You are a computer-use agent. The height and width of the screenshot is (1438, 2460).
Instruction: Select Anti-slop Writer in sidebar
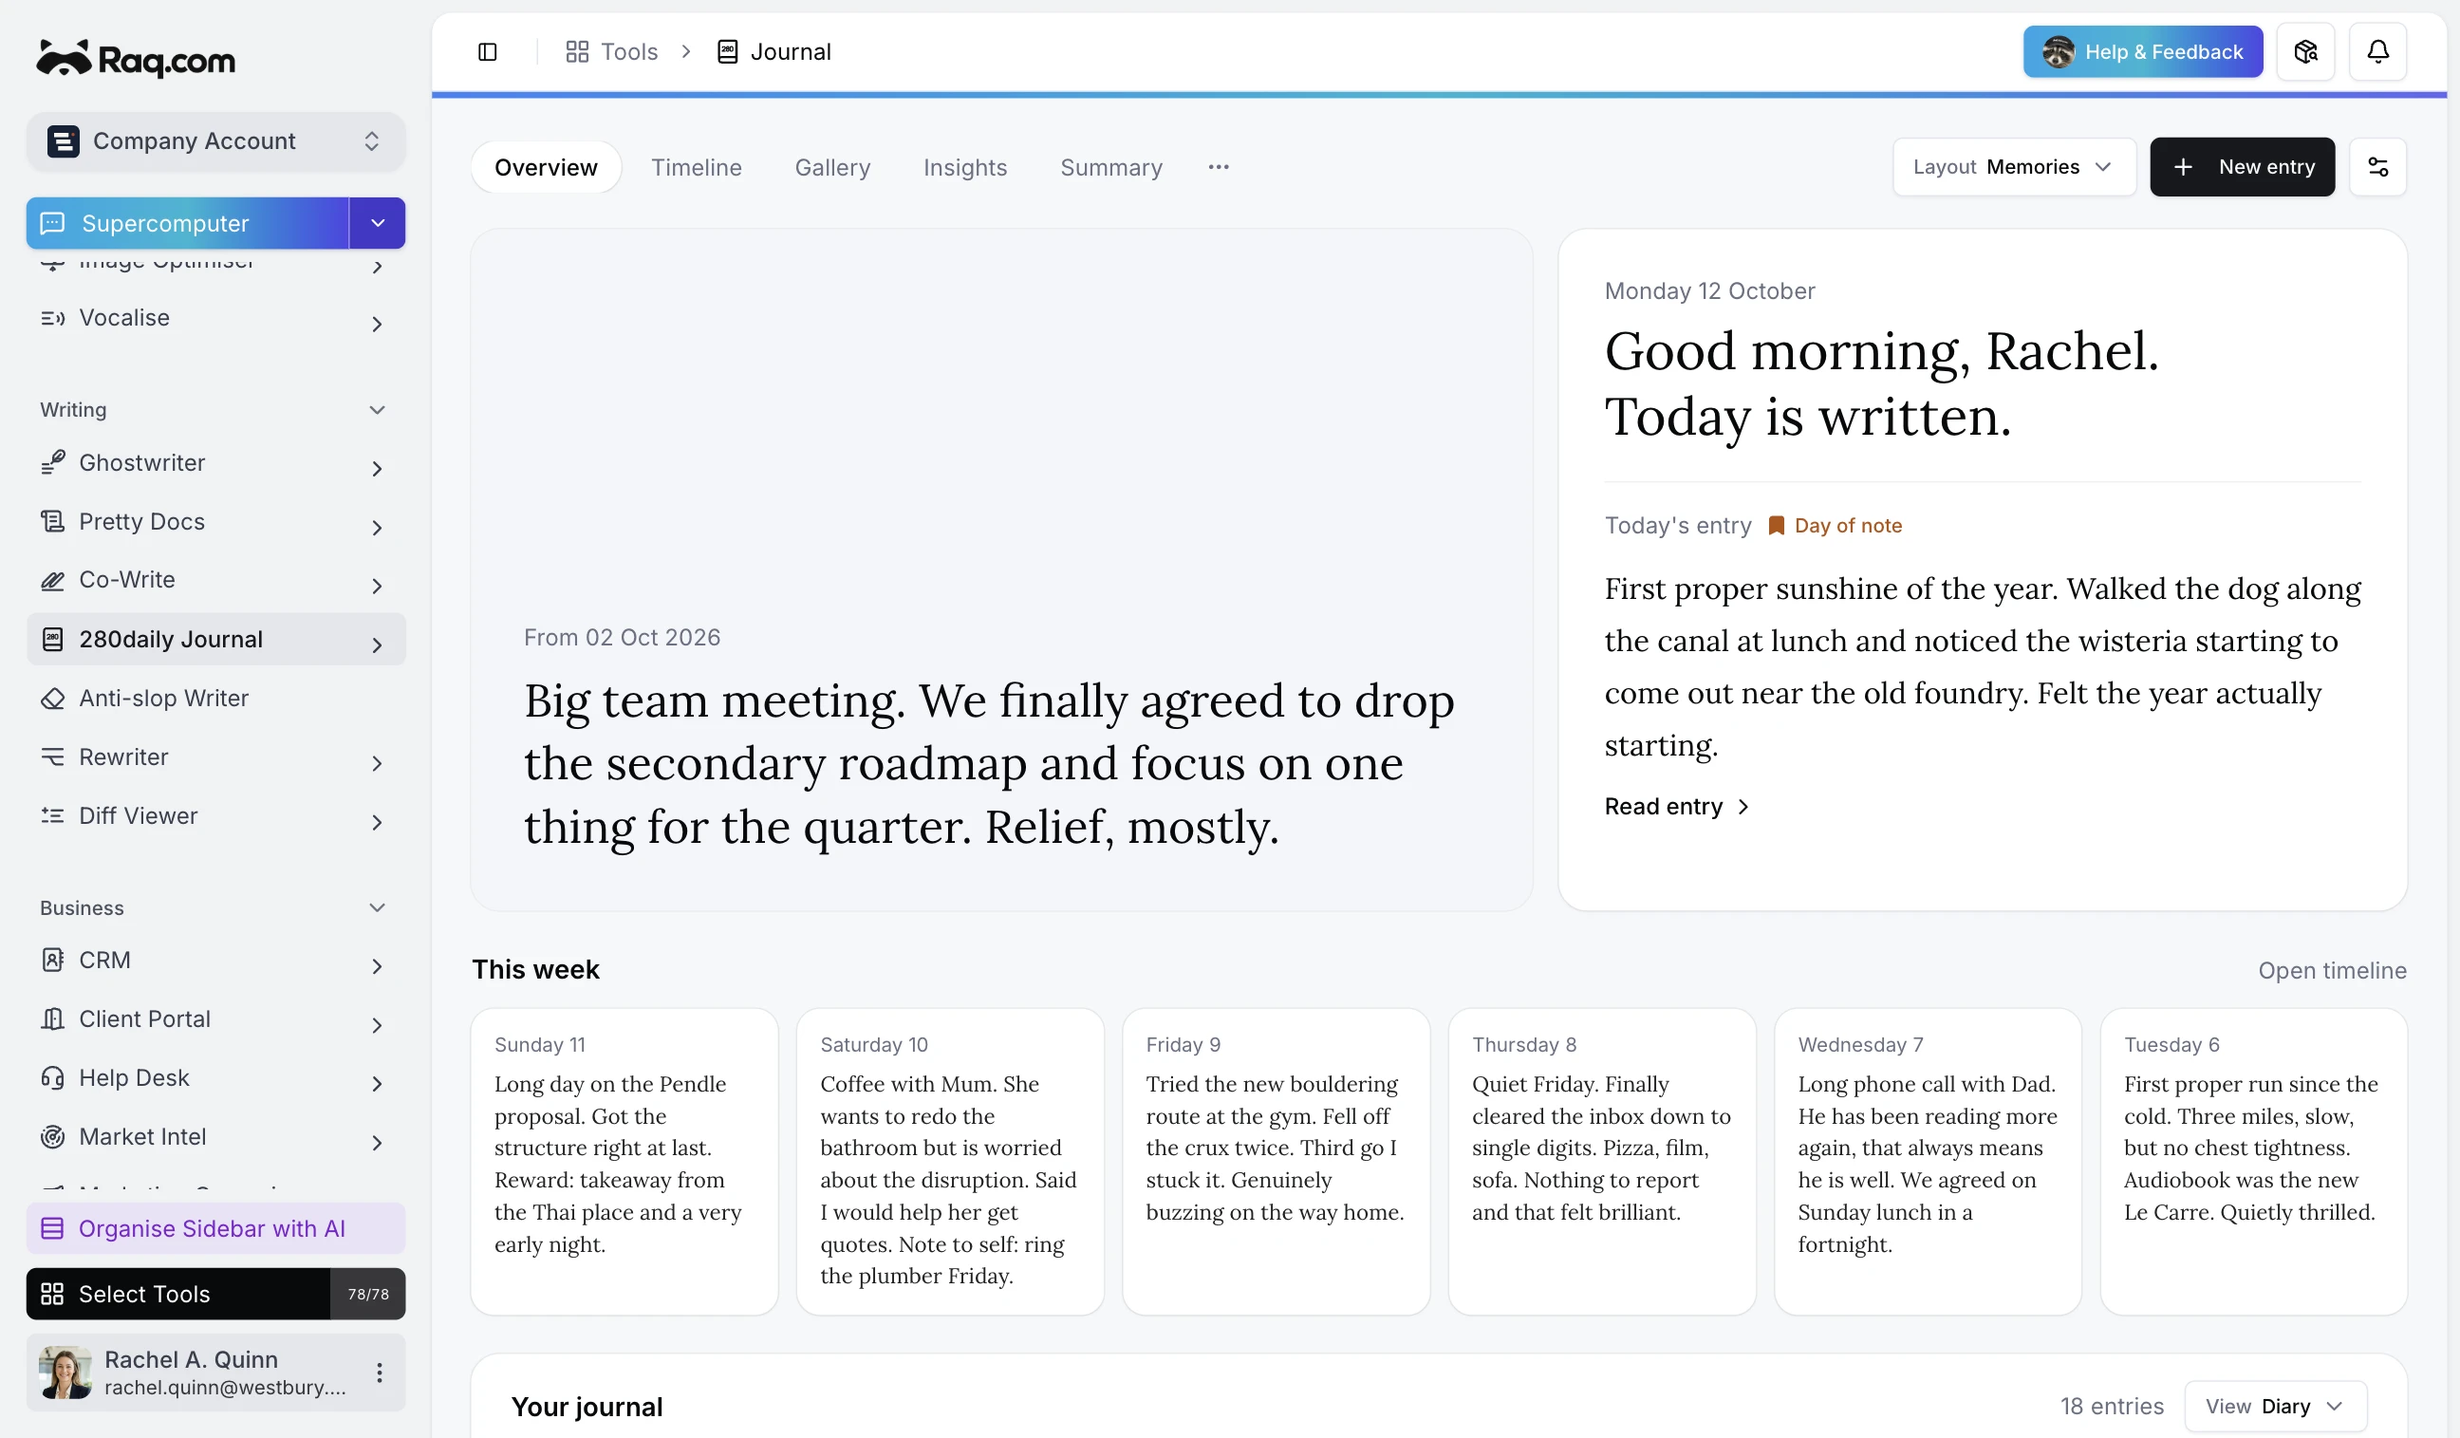(x=215, y=698)
